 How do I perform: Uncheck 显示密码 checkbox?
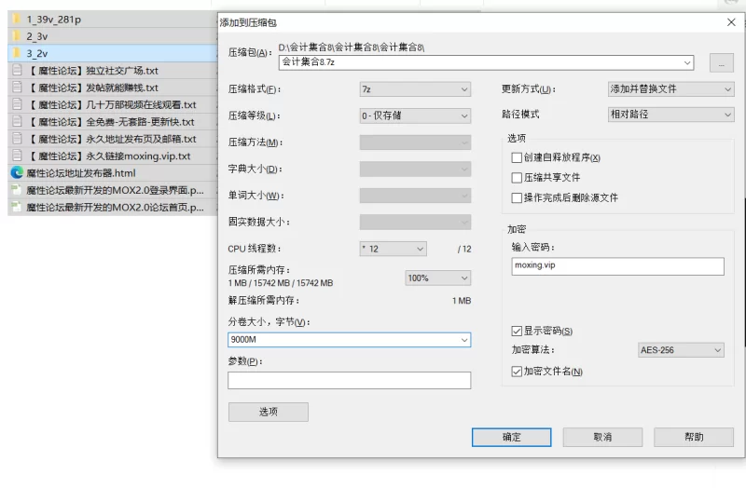517,331
